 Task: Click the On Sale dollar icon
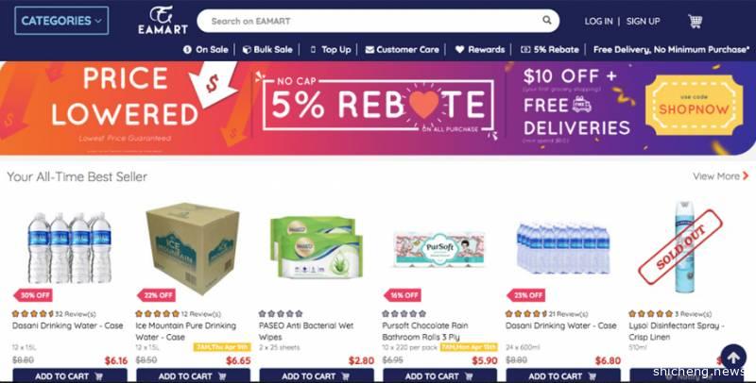(187, 50)
